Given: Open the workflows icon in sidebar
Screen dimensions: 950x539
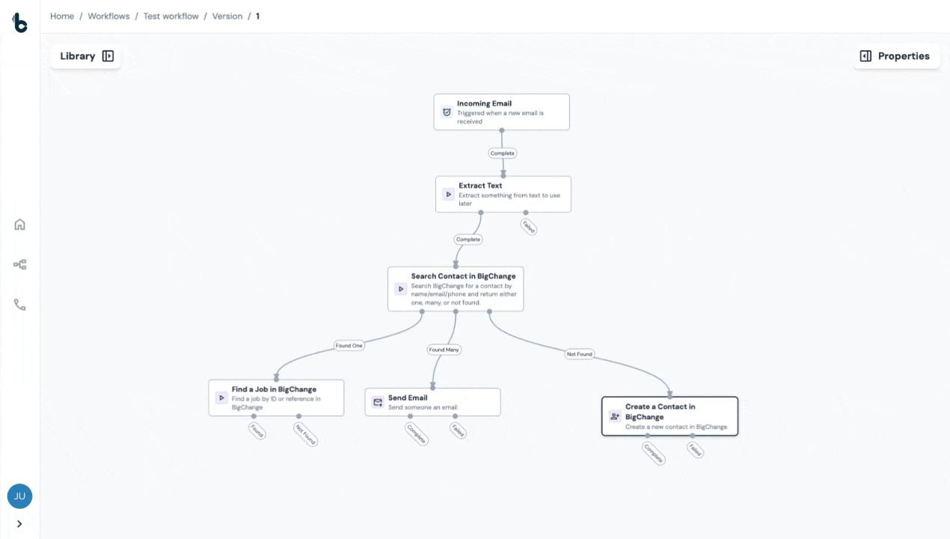Looking at the screenshot, I should (x=19, y=264).
